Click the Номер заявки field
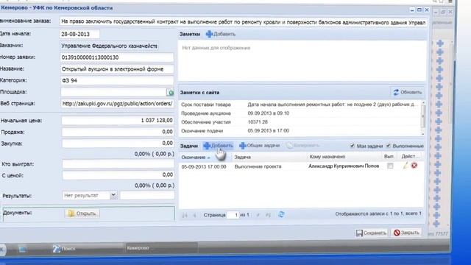This screenshot has width=471, height=265. 117,57
